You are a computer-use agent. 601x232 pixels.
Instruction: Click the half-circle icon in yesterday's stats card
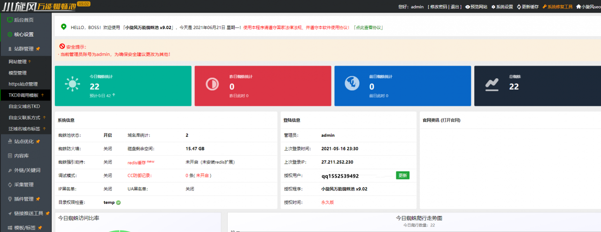[212, 84]
